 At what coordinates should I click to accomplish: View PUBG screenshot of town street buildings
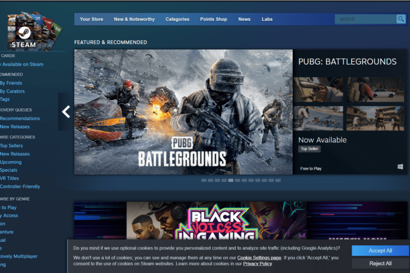point(375,118)
